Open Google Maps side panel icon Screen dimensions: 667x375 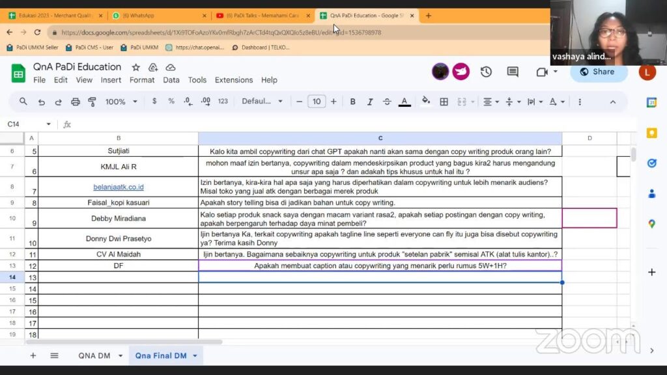pyautogui.click(x=651, y=224)
